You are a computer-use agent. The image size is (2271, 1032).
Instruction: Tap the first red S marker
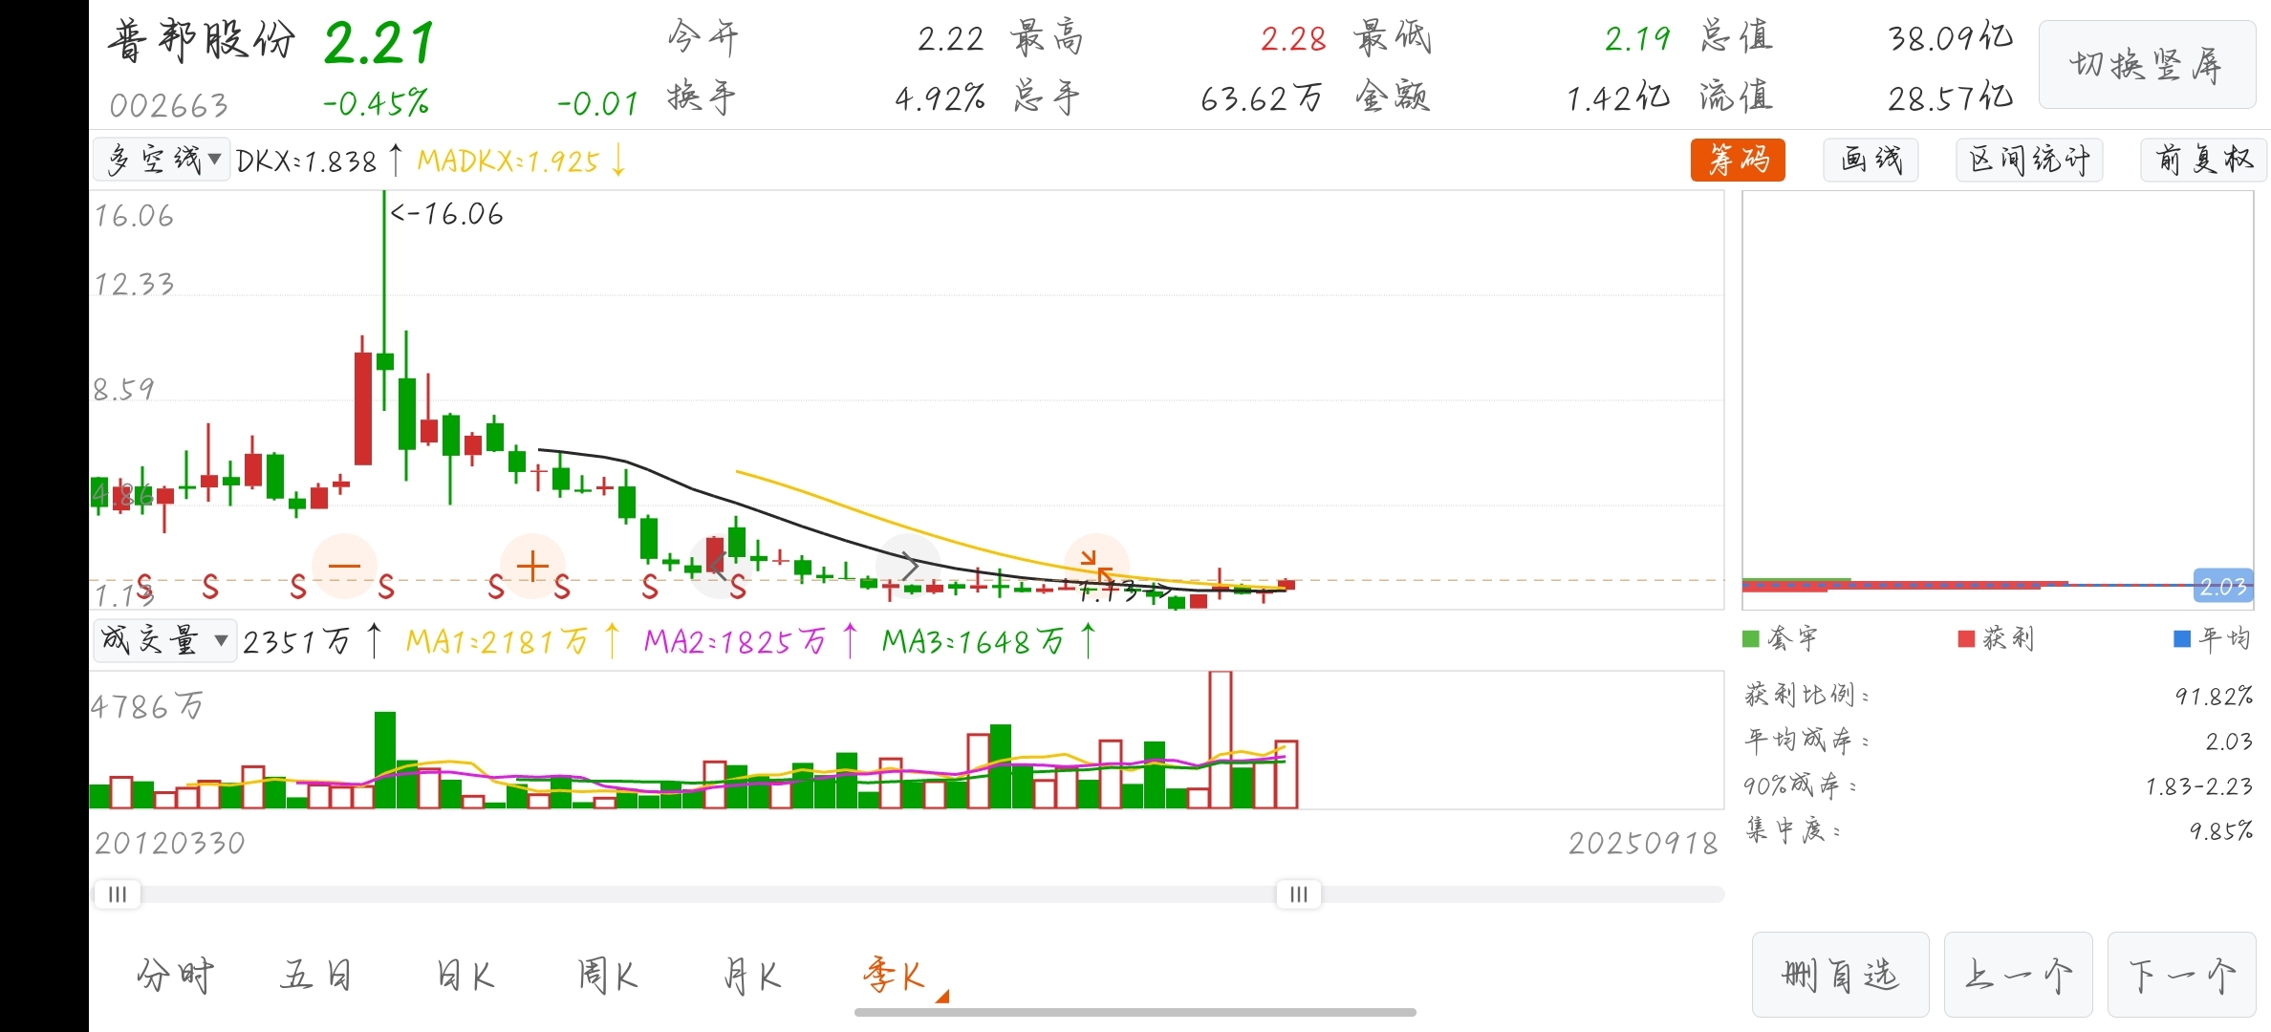(144, 586)
